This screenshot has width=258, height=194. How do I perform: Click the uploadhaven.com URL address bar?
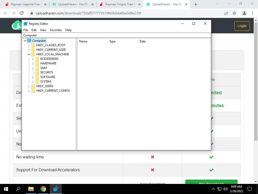pos(88,13)
